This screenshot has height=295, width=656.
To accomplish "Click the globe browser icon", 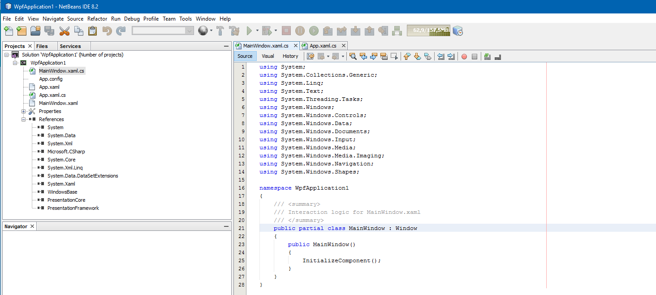I will coord(203,31).
